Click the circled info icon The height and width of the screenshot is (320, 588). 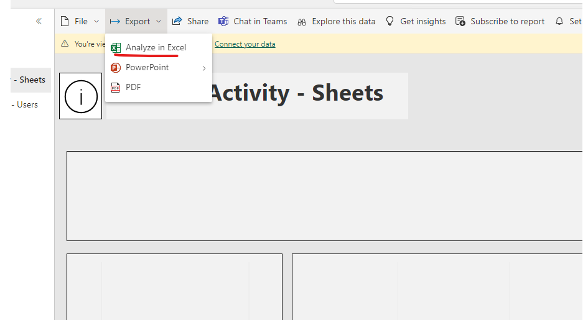point(81,96)
